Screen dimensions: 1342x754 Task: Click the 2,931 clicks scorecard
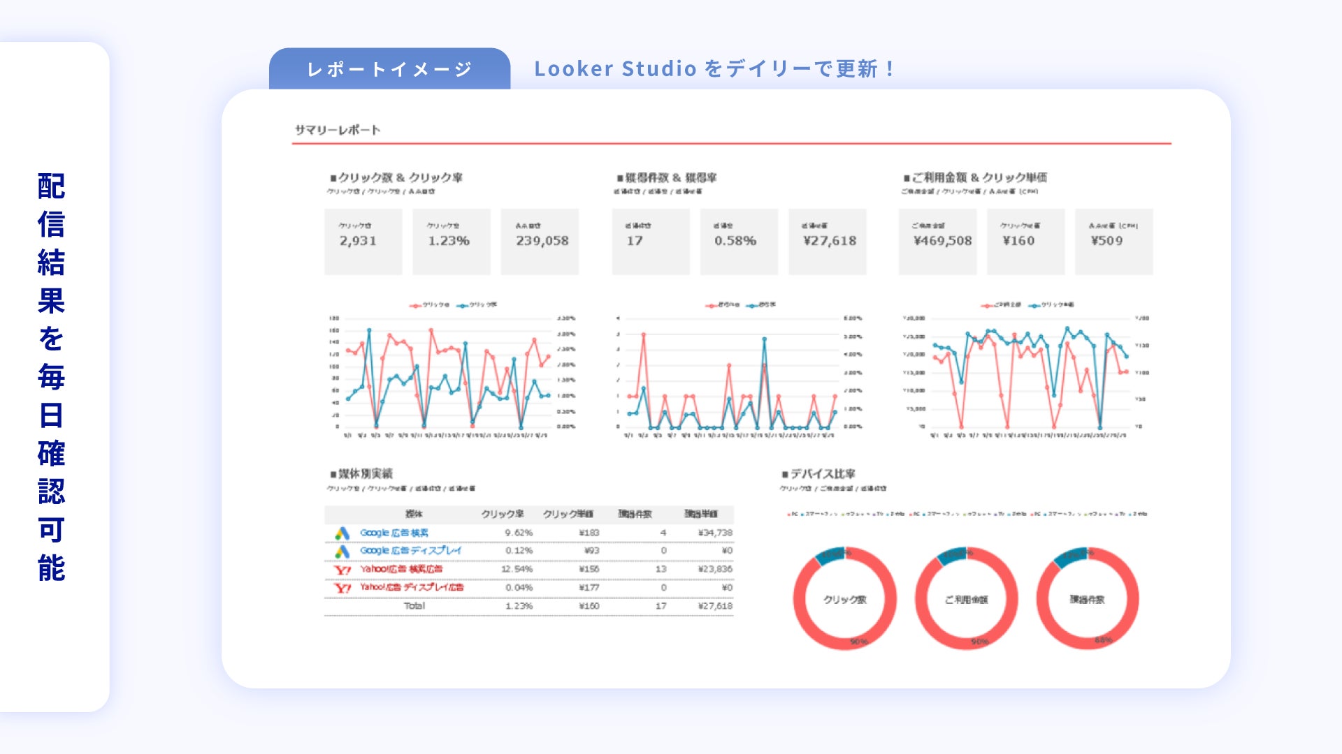coord(363,241)
